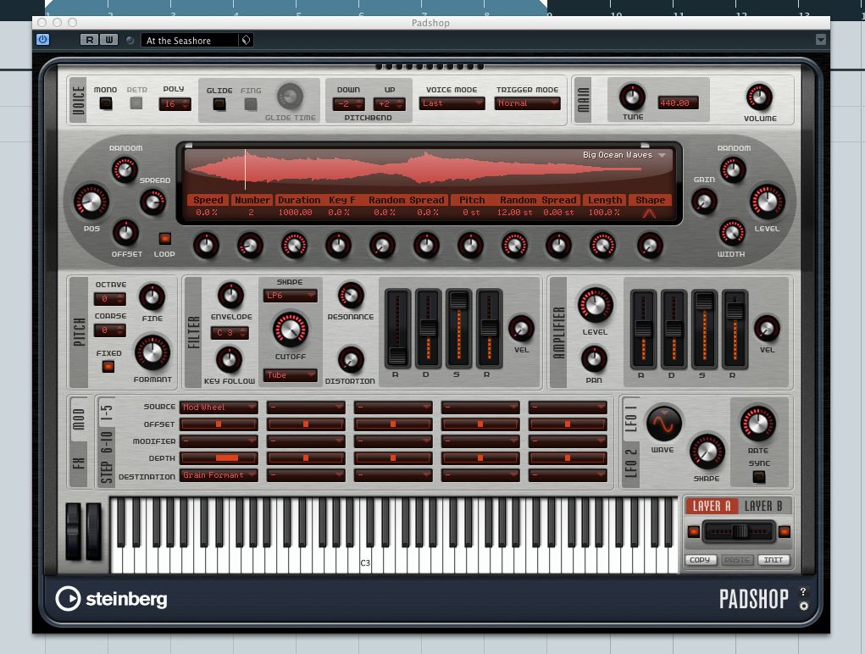Click the LFO Shape knob
Image resolution: width=865 pixels, height=654 pixels.
point(707,452)
